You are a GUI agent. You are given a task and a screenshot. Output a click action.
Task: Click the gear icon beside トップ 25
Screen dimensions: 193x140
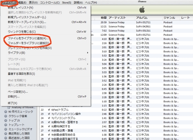pyautogui.click(x=6, y=120)
